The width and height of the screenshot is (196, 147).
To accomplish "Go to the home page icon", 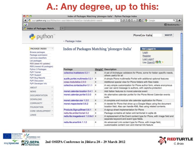I will point(180,20).
